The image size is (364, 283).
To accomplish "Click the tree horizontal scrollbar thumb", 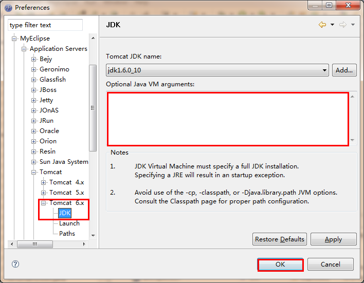I will [35, 244].
